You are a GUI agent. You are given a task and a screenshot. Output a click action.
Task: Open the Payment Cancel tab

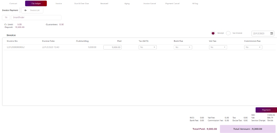pyautogui.click(x=172, y=4)
